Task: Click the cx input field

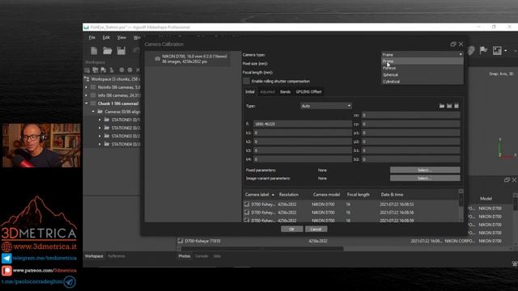Action: (x=410, y=115)
